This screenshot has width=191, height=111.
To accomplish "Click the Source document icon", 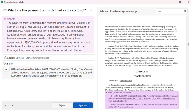I will pyautogui.click(x=5, y=58).
